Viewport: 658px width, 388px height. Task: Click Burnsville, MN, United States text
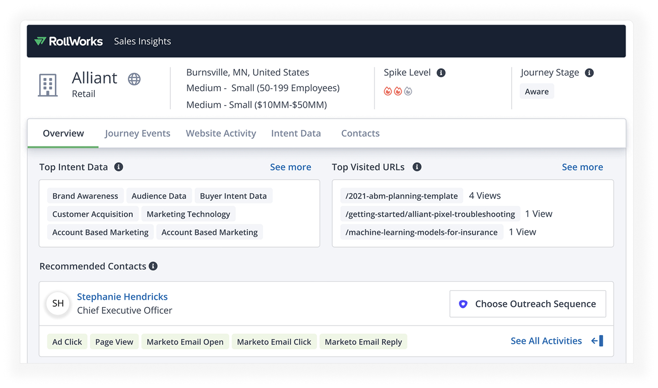pyautogui.click(x=248, y=72)
